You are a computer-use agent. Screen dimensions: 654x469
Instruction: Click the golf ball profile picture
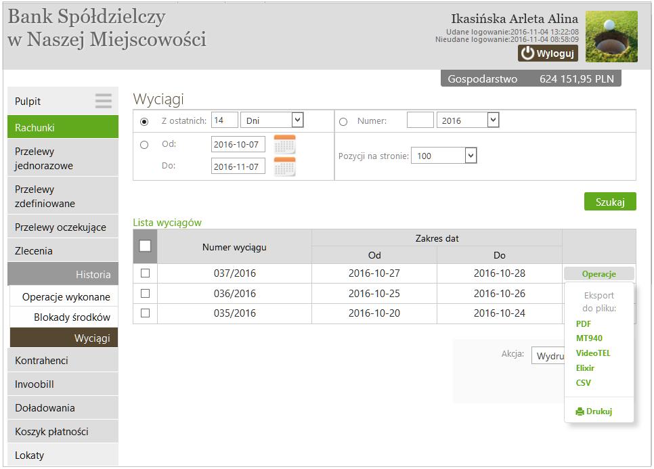coord(611,37)
